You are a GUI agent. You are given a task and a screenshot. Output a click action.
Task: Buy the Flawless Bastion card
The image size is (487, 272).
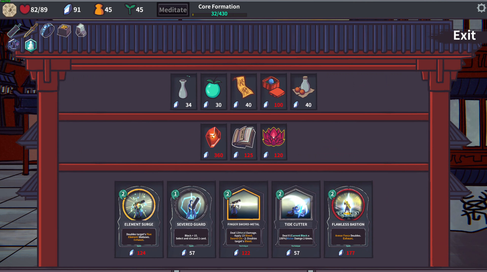(348, 218)
